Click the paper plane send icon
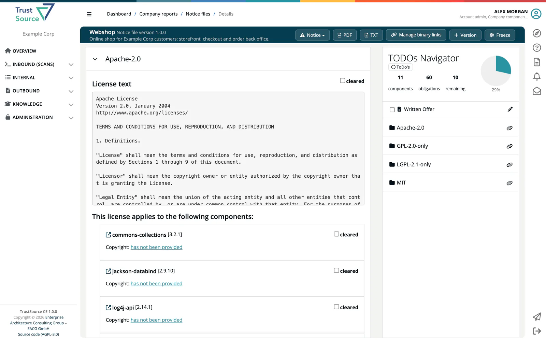The width and height of the screenshot is (546, 341). [537, 317]
